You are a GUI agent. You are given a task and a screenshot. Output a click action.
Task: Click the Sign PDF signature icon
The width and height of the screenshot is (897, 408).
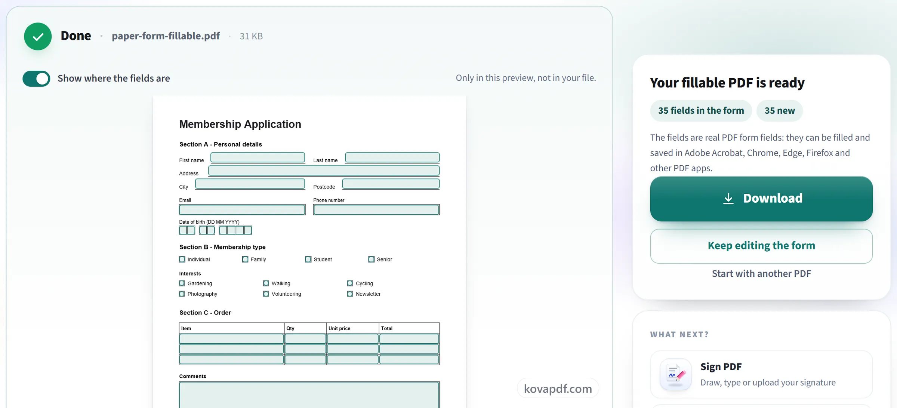click(x=675, y=374)
